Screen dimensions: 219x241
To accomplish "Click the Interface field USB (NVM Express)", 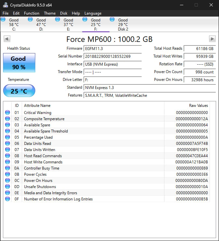I will 112,64.
